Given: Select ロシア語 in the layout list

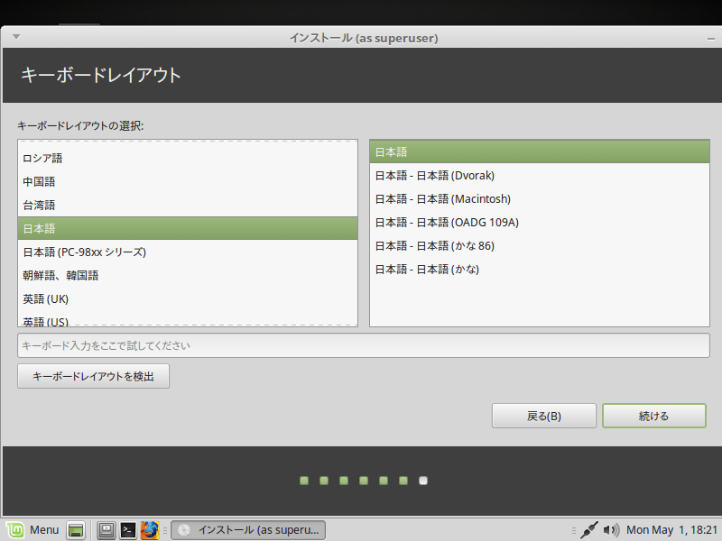Looking at the screenshot, I should tap(188, 159).
